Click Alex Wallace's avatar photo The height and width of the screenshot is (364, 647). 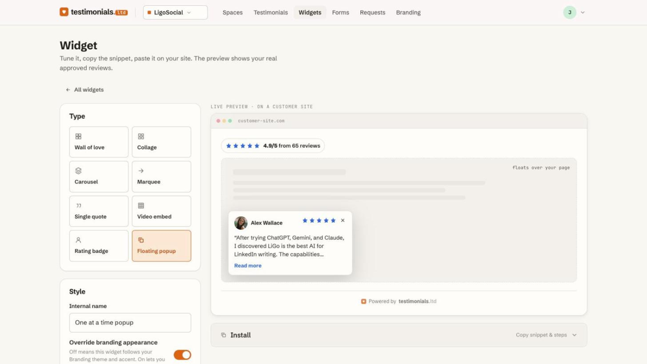240,223
